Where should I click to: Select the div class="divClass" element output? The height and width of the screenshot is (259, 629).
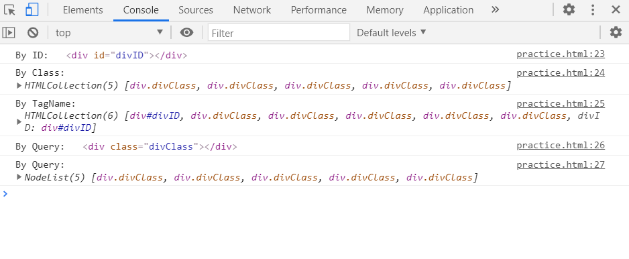click(x=160, y=146)
